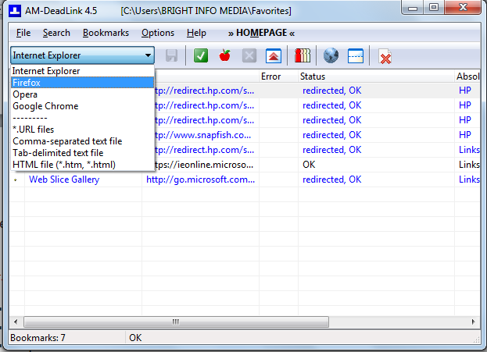Click the blue window preview icon

[x=356, y=56]
